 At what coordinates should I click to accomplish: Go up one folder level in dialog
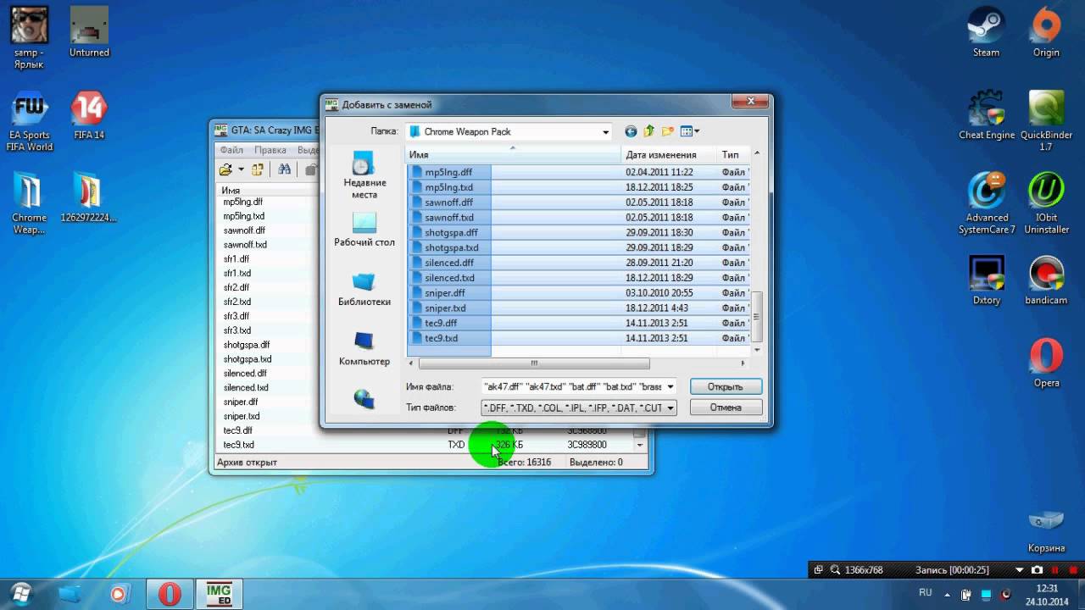649,131
